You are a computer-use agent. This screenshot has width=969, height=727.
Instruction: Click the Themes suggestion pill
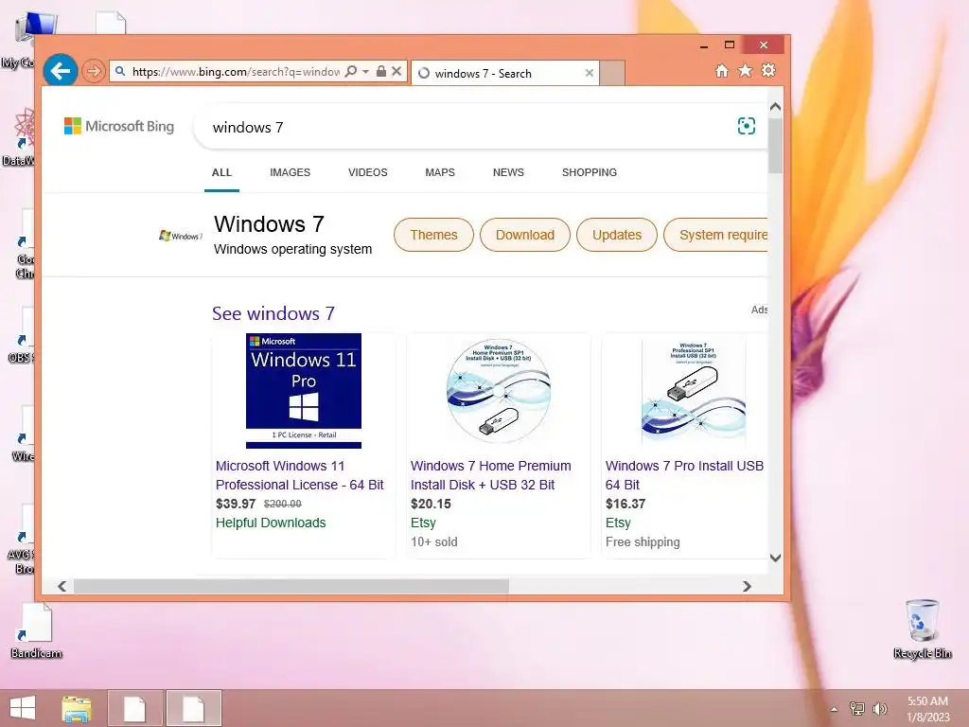click(x=433, y=235)
